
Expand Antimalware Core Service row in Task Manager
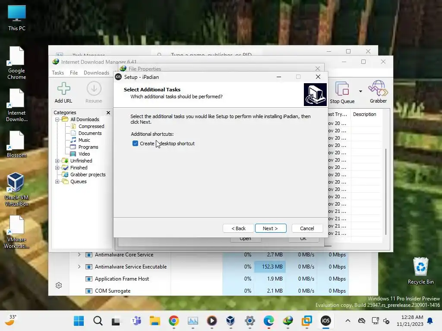point(79,254)
